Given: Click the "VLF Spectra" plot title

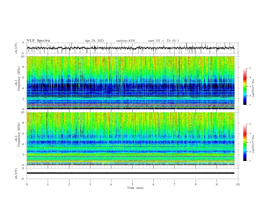Looking at the screenshot, I should tap(38, 41).
